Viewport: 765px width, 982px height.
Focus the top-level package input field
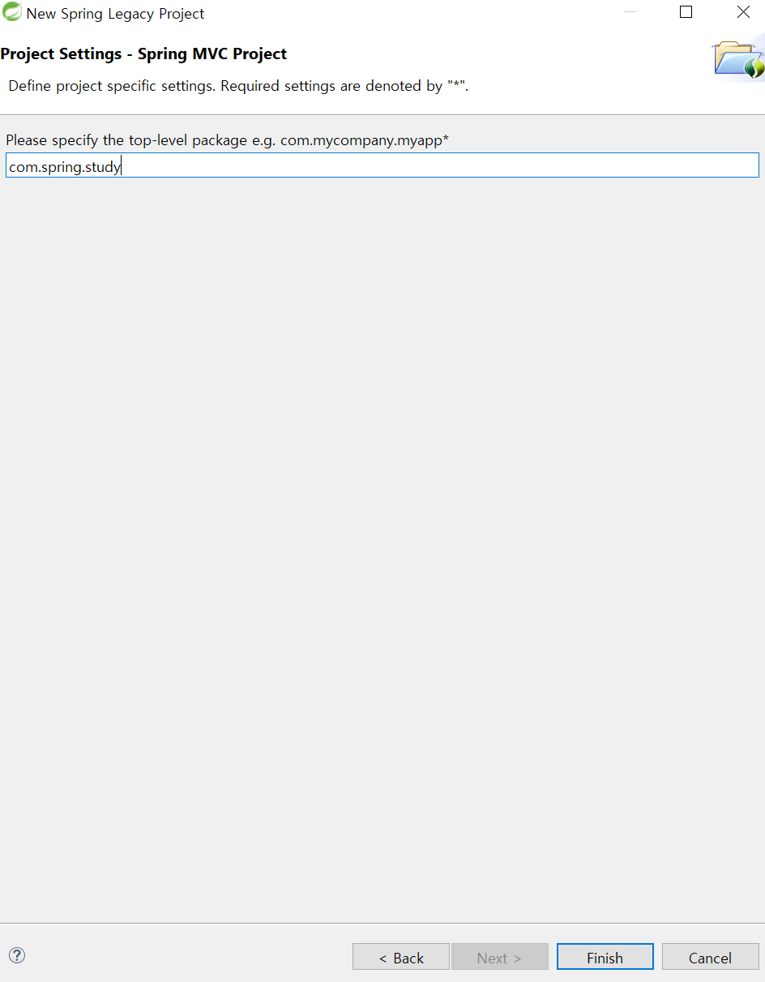[382, 165]
